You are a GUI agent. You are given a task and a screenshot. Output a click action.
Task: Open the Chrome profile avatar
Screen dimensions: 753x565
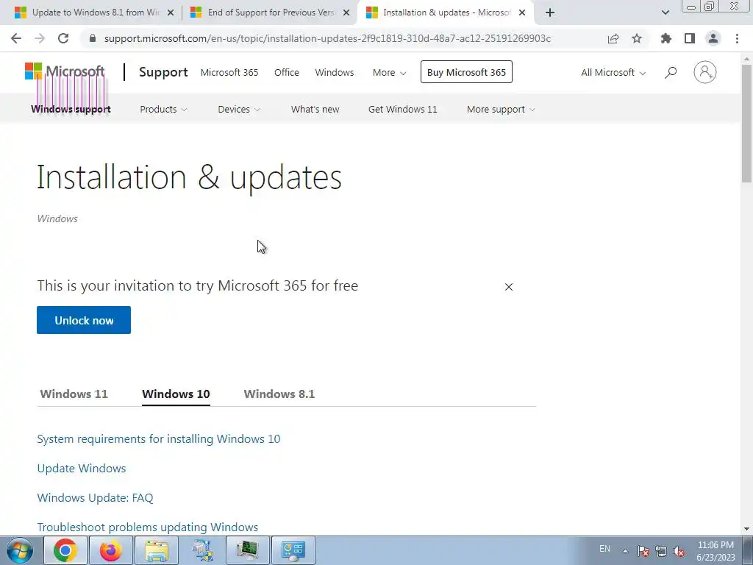713,38
